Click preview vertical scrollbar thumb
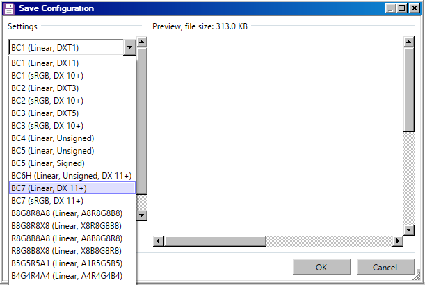This screenshot has width=425, height=285. pos(409,90)
